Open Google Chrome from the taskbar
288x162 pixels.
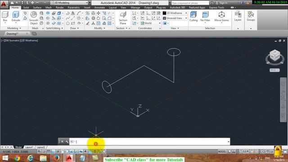tap(17, 158)
